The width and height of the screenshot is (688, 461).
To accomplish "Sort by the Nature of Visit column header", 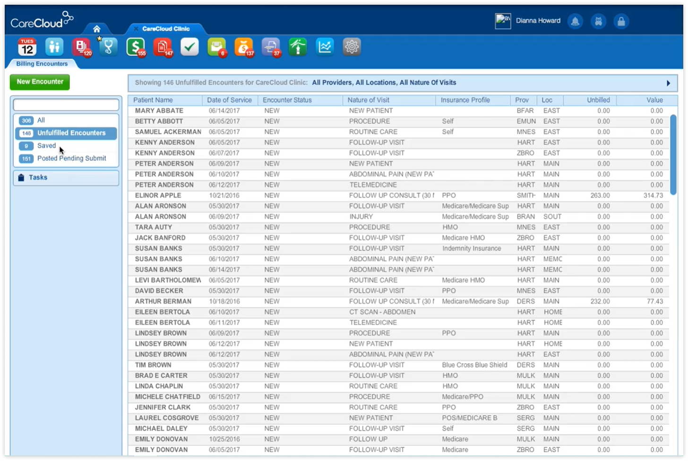I will click(x=389, y=100).
